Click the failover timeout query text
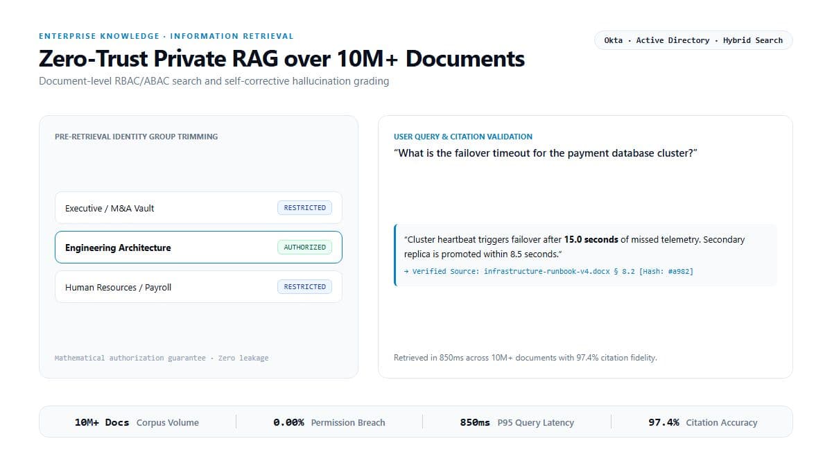Image resolution: width=832 pixels, height=468 pixels. pyautogui.click(x=545, y=153)
